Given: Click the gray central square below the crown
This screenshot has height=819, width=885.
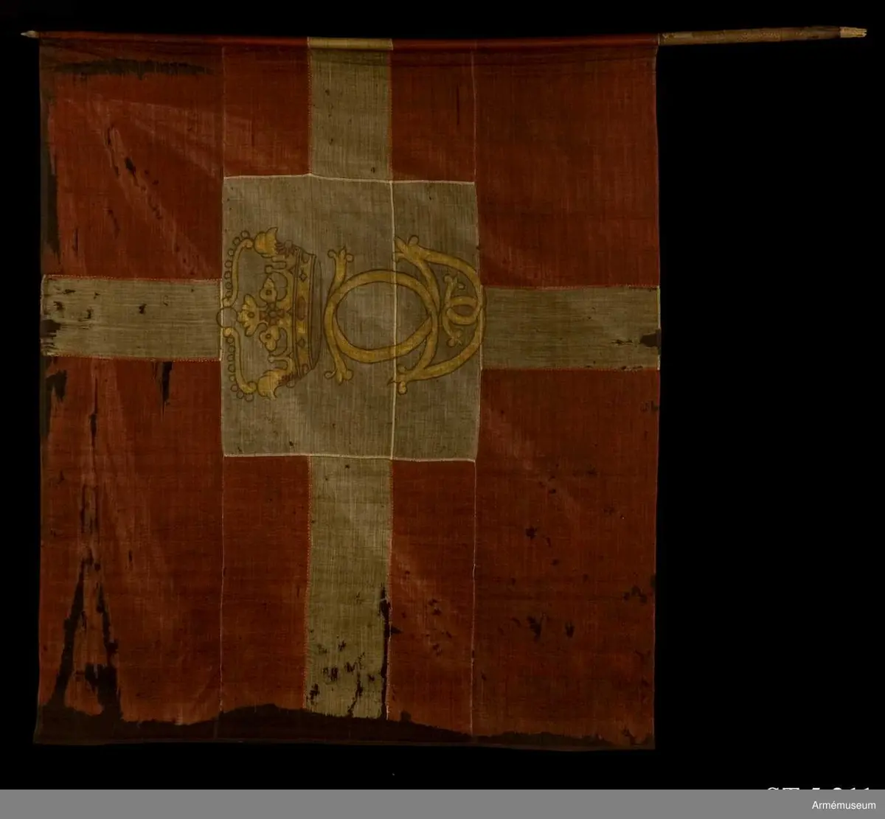Looking at the screenshot, I should tap(310, 424).
